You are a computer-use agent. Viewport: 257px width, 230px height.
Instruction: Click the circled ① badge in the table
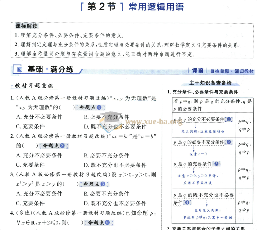(229, 120)
